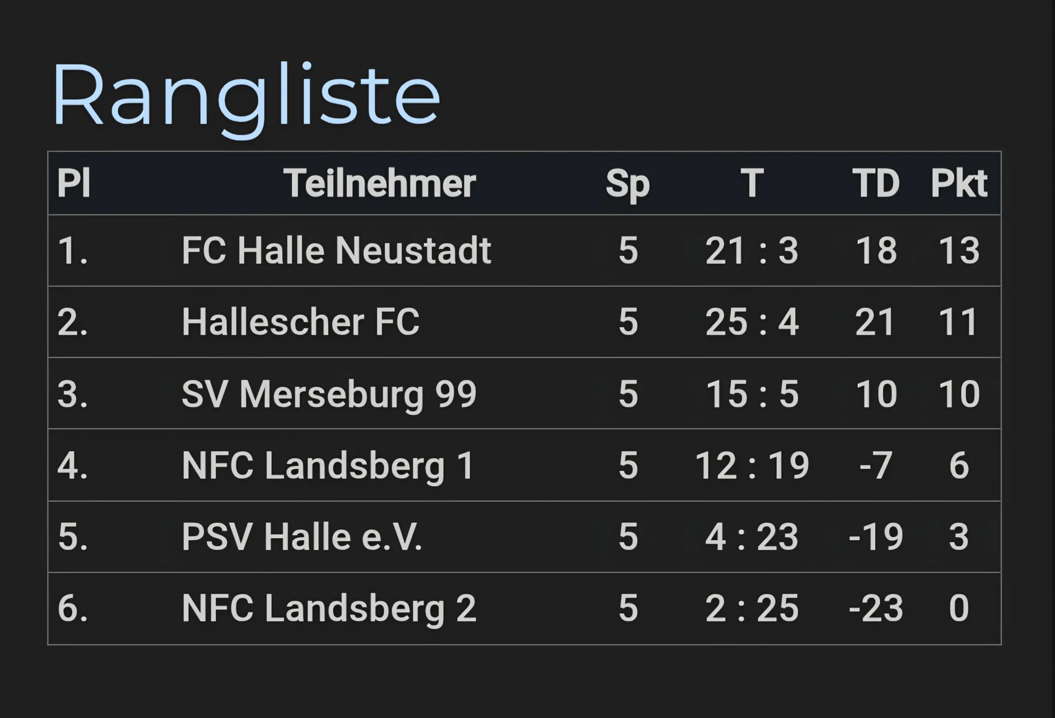Click on PSV Halle e.V.
The height and width of the screenshot is (718, 1055).
[302, 537]
